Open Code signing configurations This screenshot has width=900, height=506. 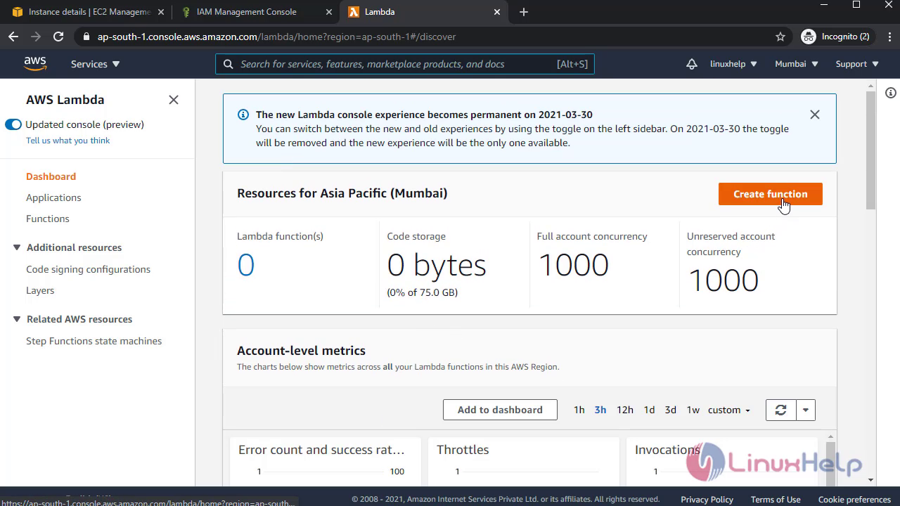[x=88, y=269]
